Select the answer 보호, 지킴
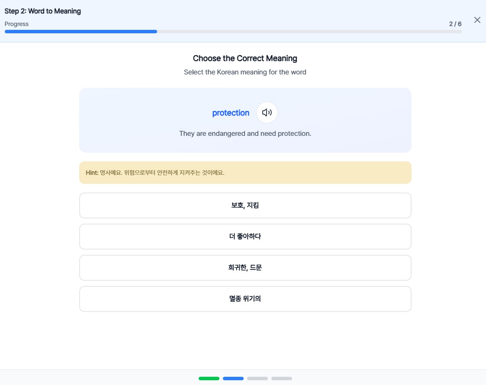The width and height of the screenshot is (486, 385). coord(245,205)
